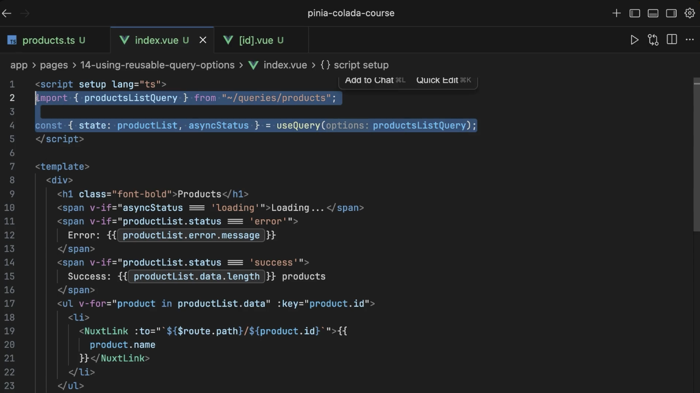
Task: Click product.name on line 20
Action: tap(123, 345)
